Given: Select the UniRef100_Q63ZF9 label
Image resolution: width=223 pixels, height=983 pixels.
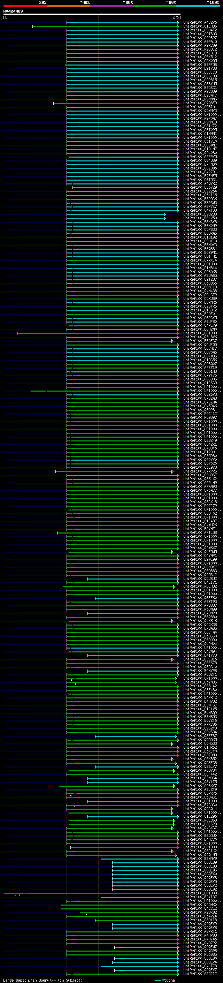Looking at the screenshot, I should click(x=200, y=441).
